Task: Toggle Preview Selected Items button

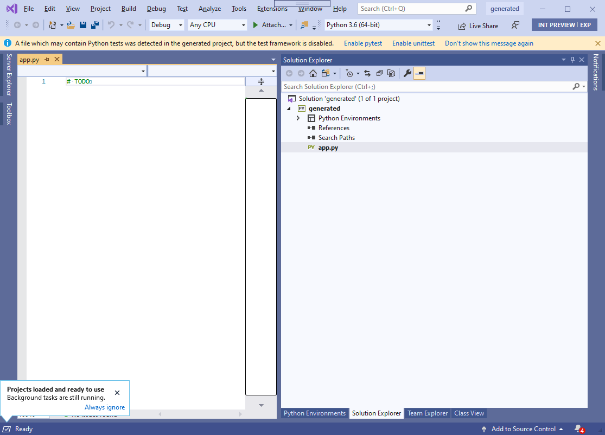Action: coord(419,73)
